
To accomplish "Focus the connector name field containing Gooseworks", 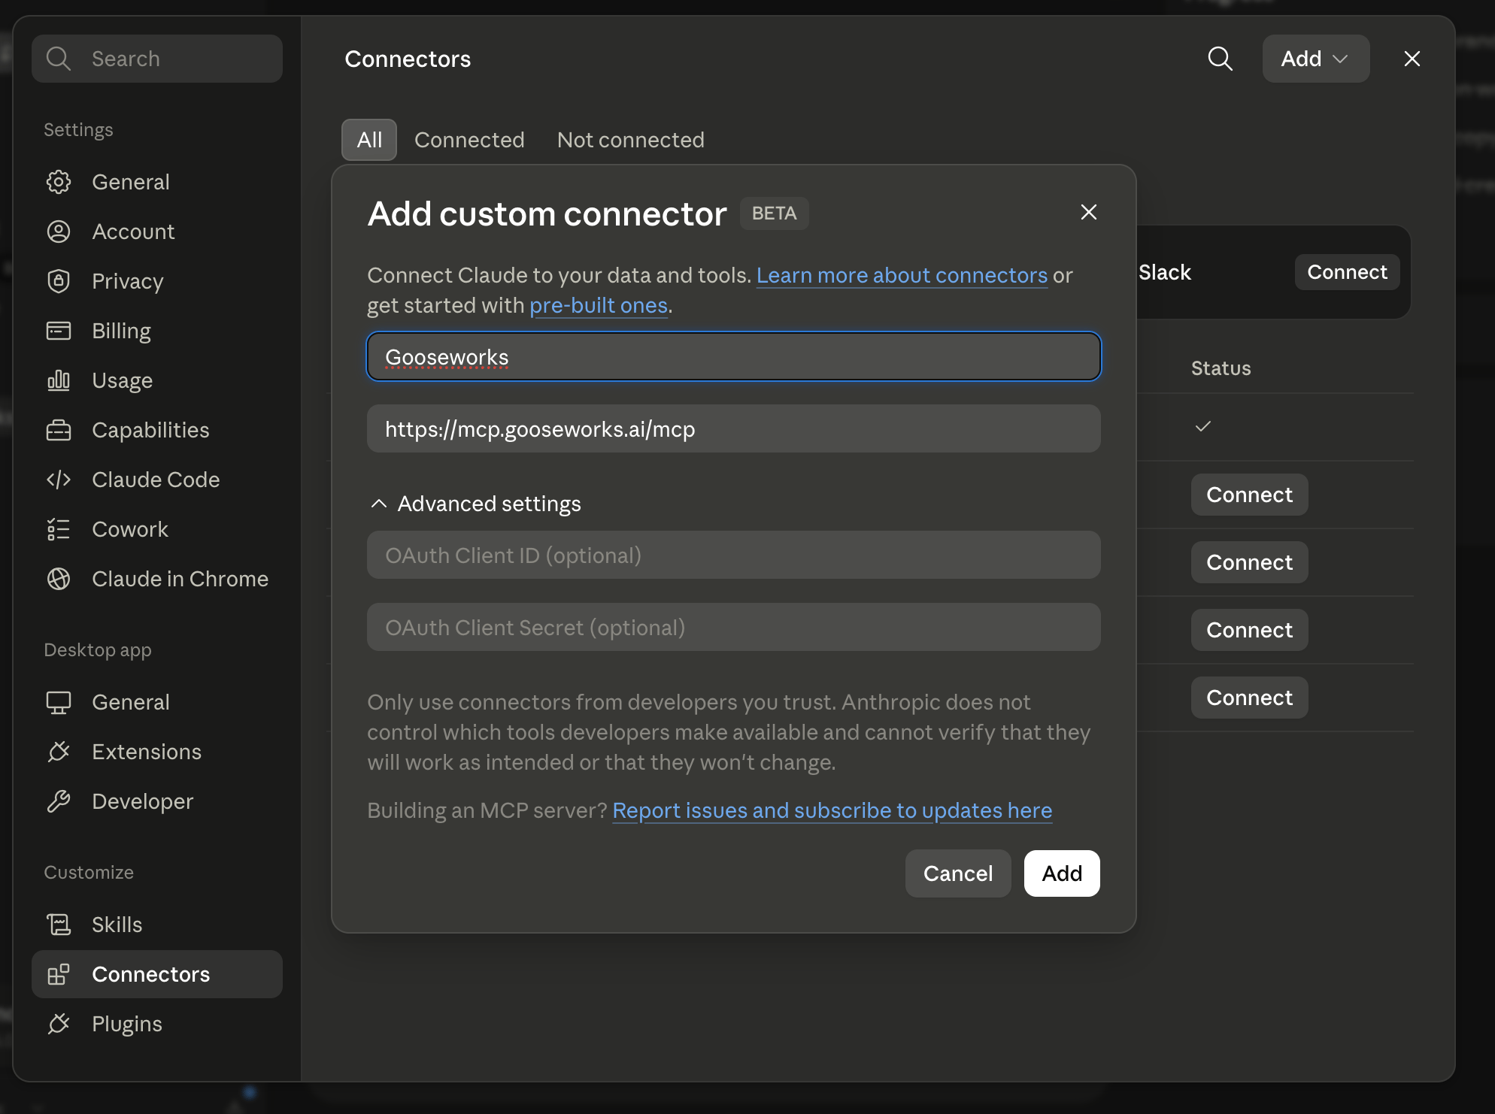I will pos(734,356).
